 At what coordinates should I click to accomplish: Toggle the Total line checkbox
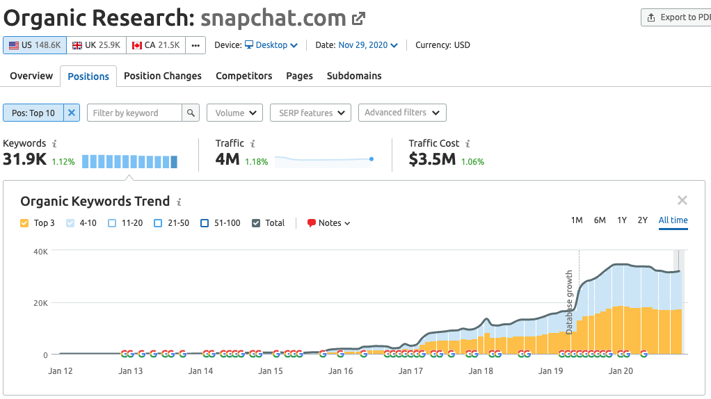point(256,223)
